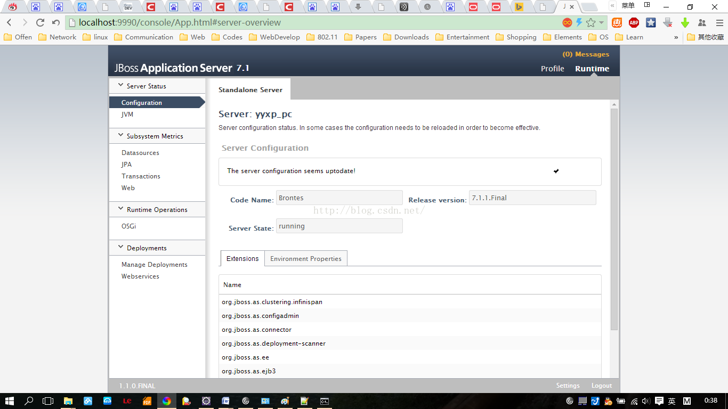Click the configuration uptodate checkmark icon
The width and height of the screenshot is (728, 409).
[556, 171]
